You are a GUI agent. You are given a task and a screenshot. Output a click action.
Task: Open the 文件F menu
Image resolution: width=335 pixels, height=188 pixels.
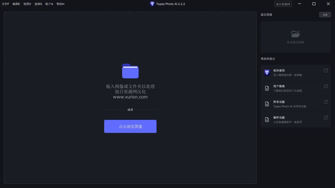click(x=5, y=4)
